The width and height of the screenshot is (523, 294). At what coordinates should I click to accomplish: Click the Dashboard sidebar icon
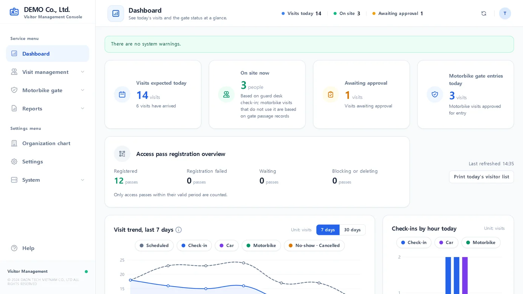pyautogui.click(x=14, y=53)
